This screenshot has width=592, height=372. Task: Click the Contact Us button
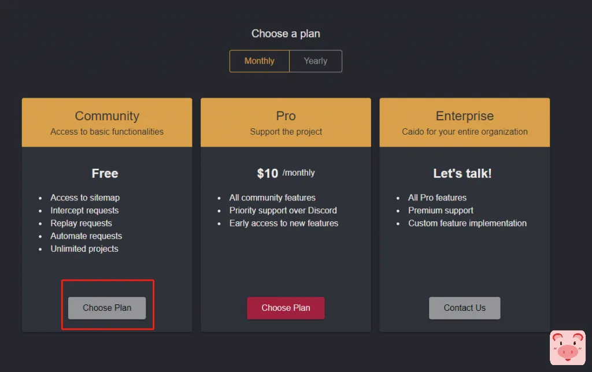coord(464,308)
